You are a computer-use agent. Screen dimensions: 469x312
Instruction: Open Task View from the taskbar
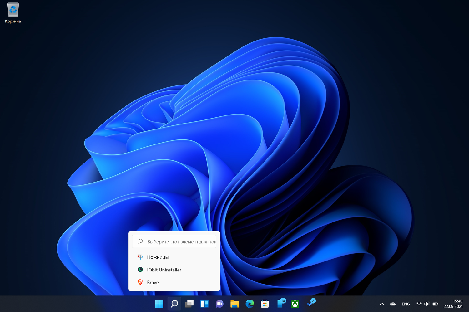click(x=189, y=304)
